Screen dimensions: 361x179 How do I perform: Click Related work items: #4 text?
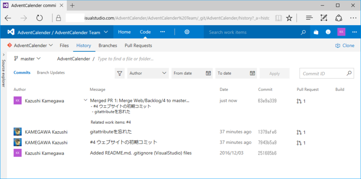[111, 122]
